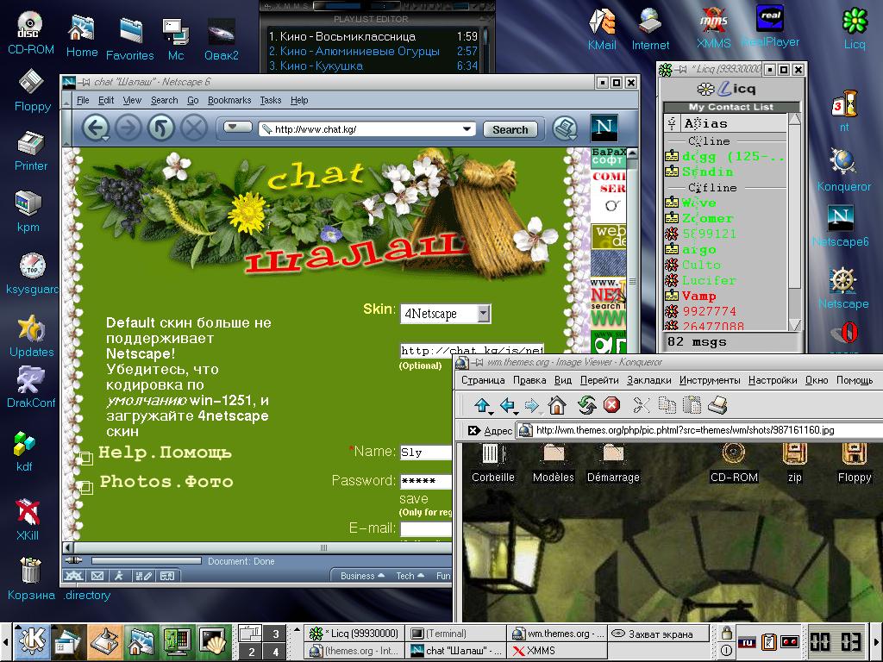
Task: Click the Name input field containing Sly
Action: [x=426, y=452]
